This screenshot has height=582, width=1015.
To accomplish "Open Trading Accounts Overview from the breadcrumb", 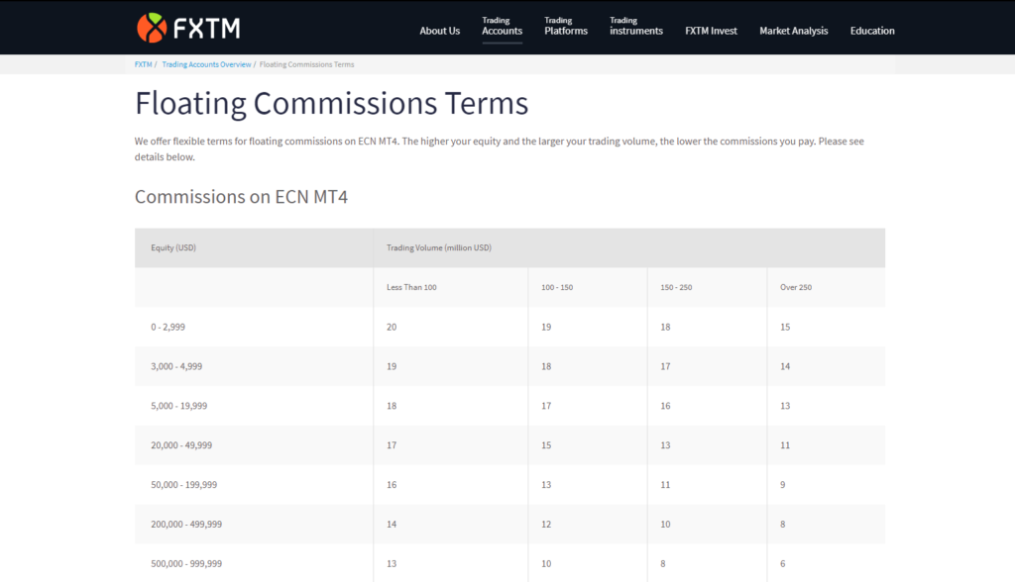I will pyautogui.click(x=206, y=64).
